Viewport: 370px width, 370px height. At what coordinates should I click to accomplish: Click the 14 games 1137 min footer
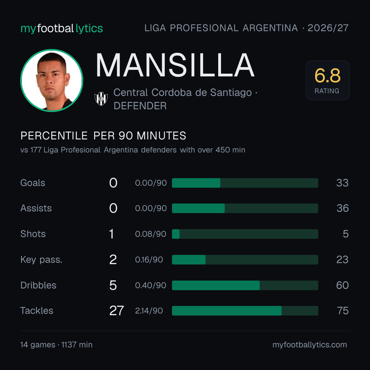[57, 345]
